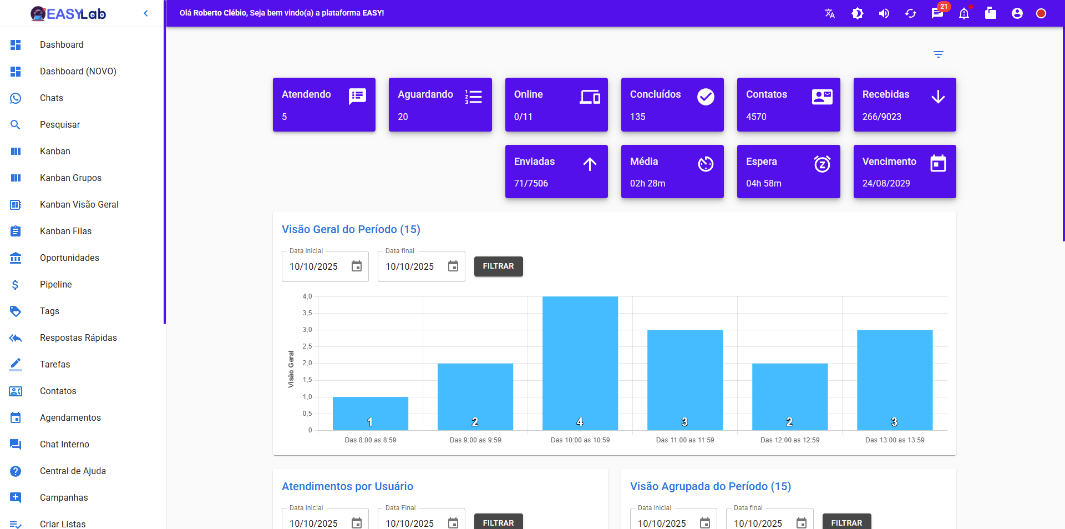The height and width of the screenshot is (529, 1065).
Task: Click the Pipeline dollar icon
Action: tap(16, 284)
